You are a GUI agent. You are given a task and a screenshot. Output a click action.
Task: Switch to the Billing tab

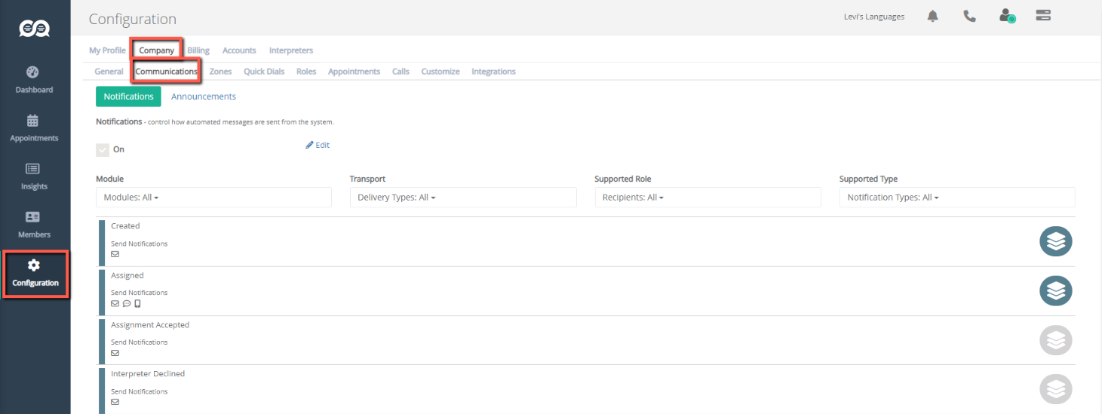(x=198, y=51)
